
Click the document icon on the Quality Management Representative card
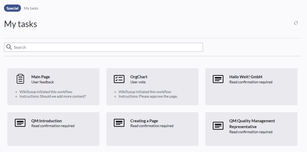click(x=218, y=126)
